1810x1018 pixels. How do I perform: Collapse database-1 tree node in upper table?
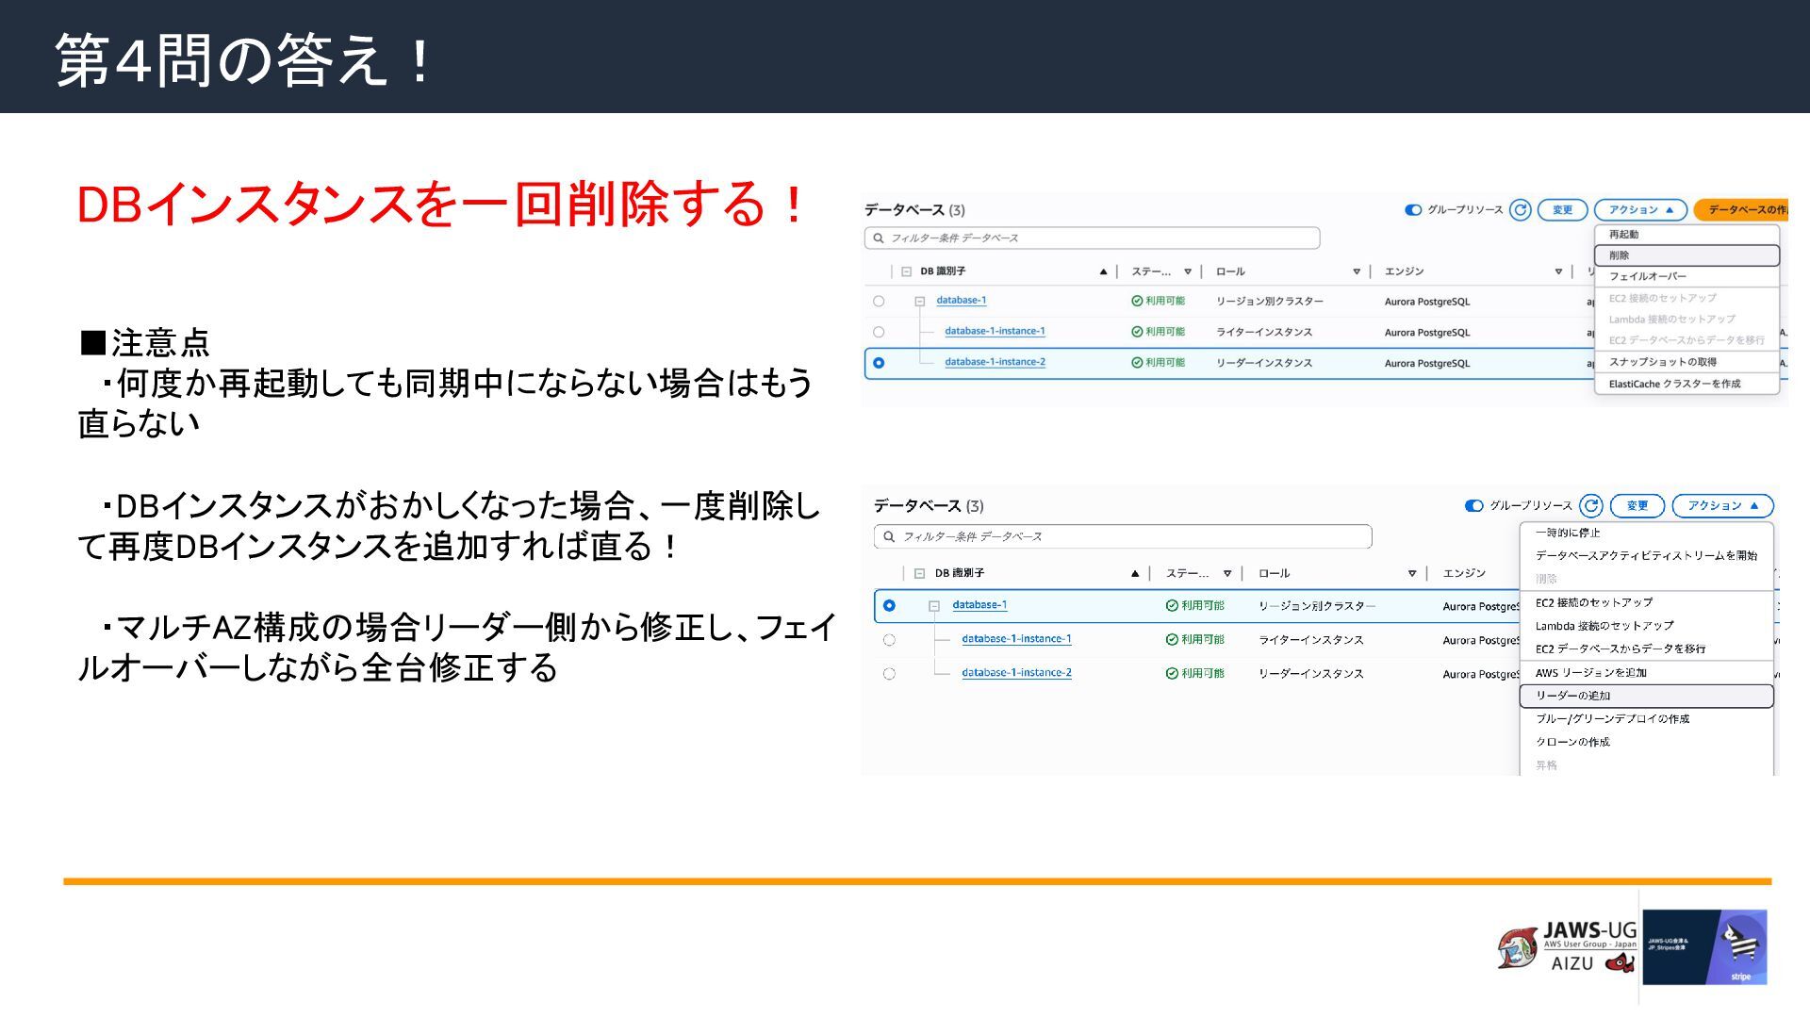point(920,302)
